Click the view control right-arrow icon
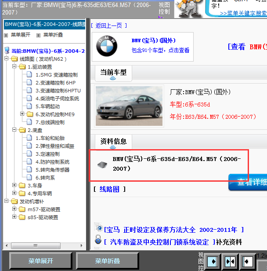267x271 pixels. pos(213,261)
